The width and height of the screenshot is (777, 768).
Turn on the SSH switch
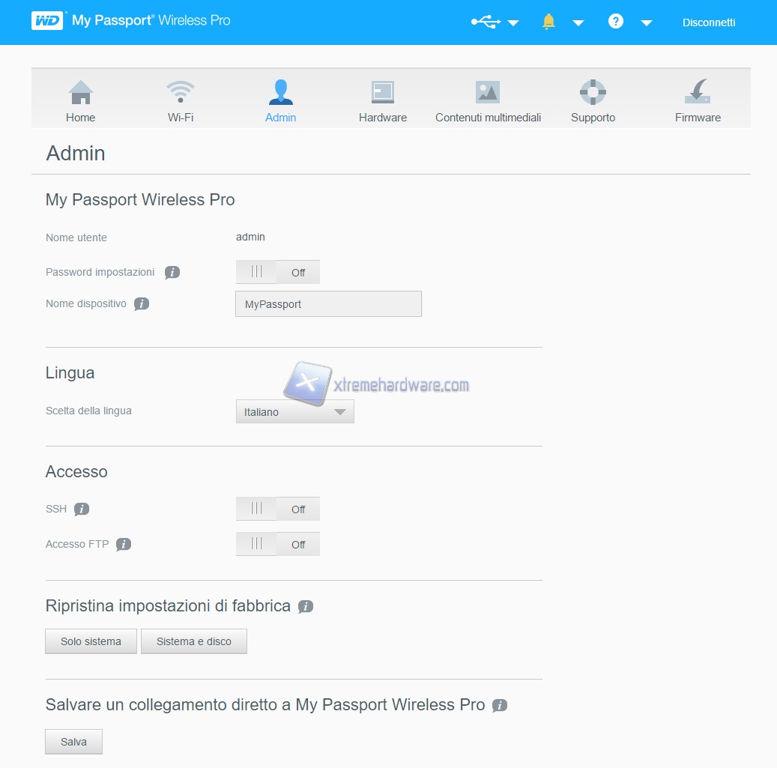coord(277,509)
